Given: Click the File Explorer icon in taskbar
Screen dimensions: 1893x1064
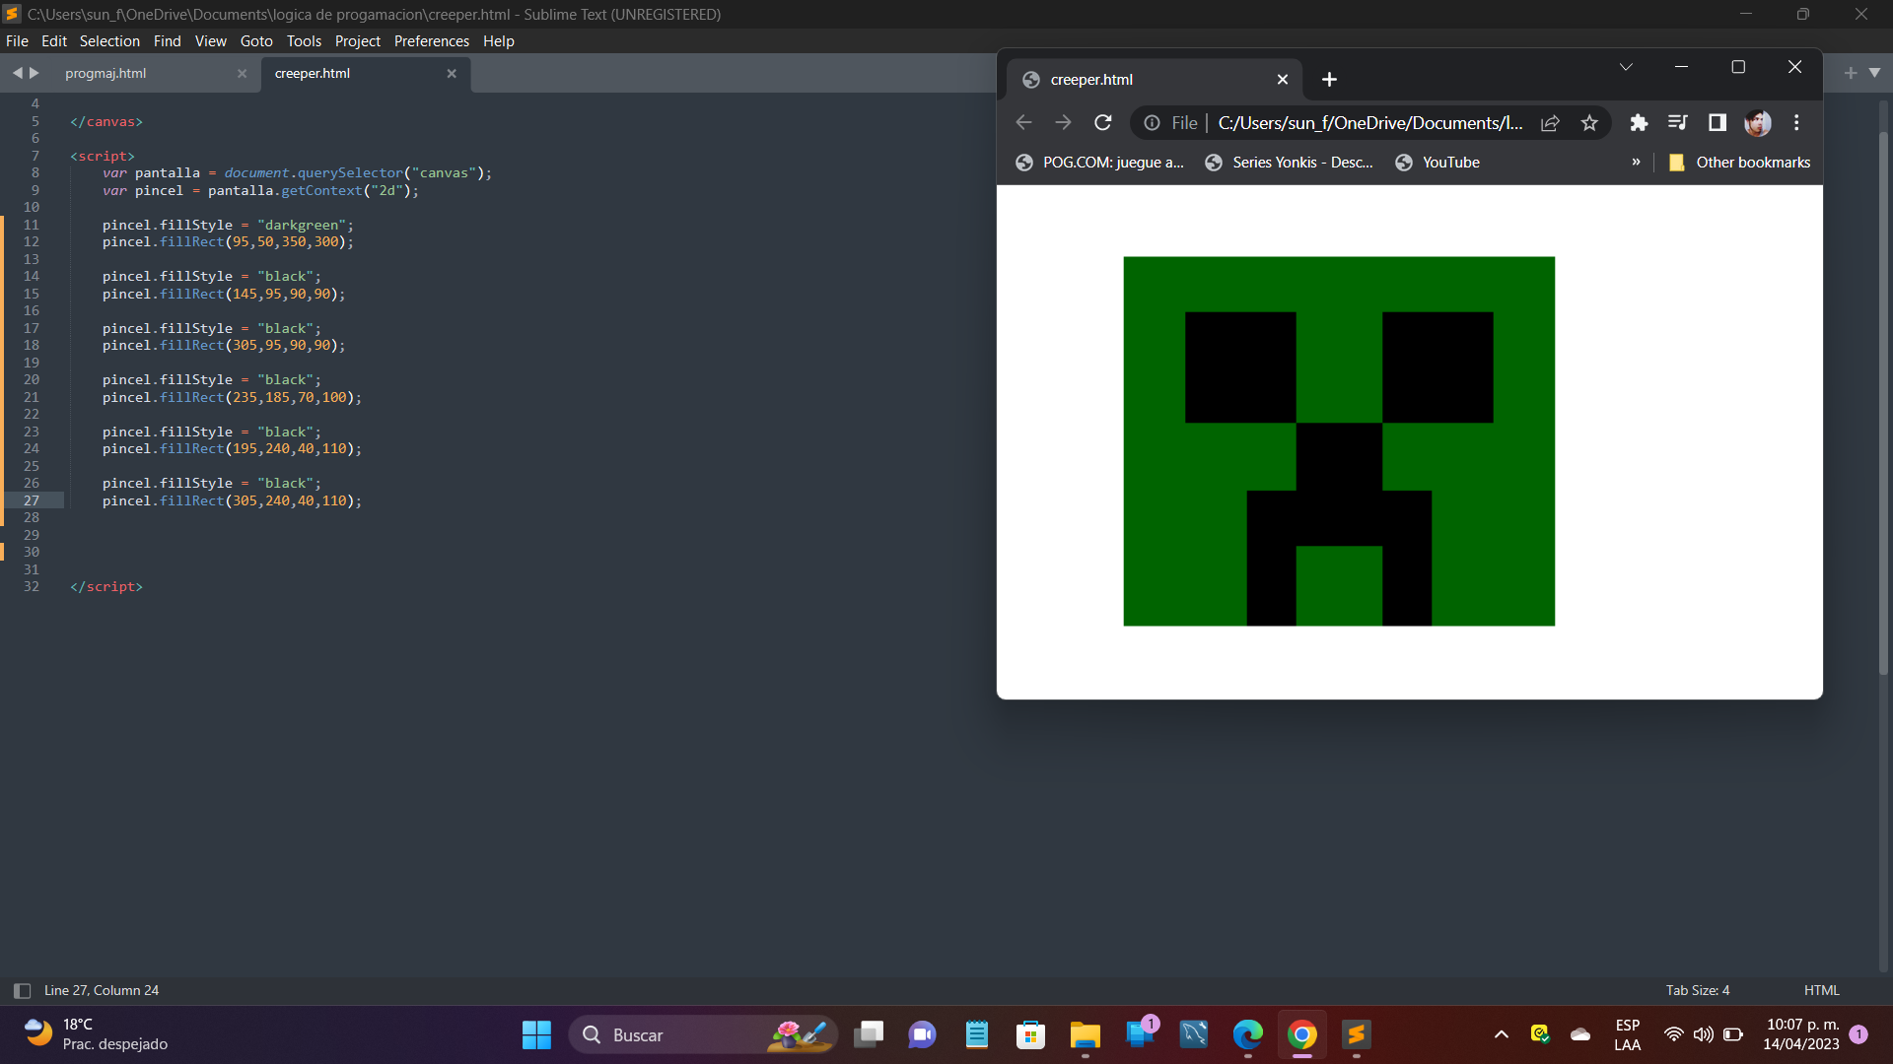Looking at the screenshot, I should [1086, 1034].
